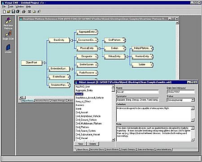
Task: Collapse the triangle beside MilitaryEntity node
Action: coord(127,56)
